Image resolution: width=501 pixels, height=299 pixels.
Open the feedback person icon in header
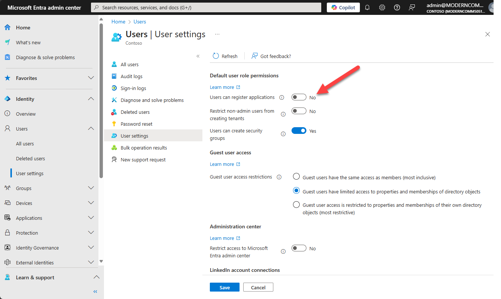coord(412,7)
